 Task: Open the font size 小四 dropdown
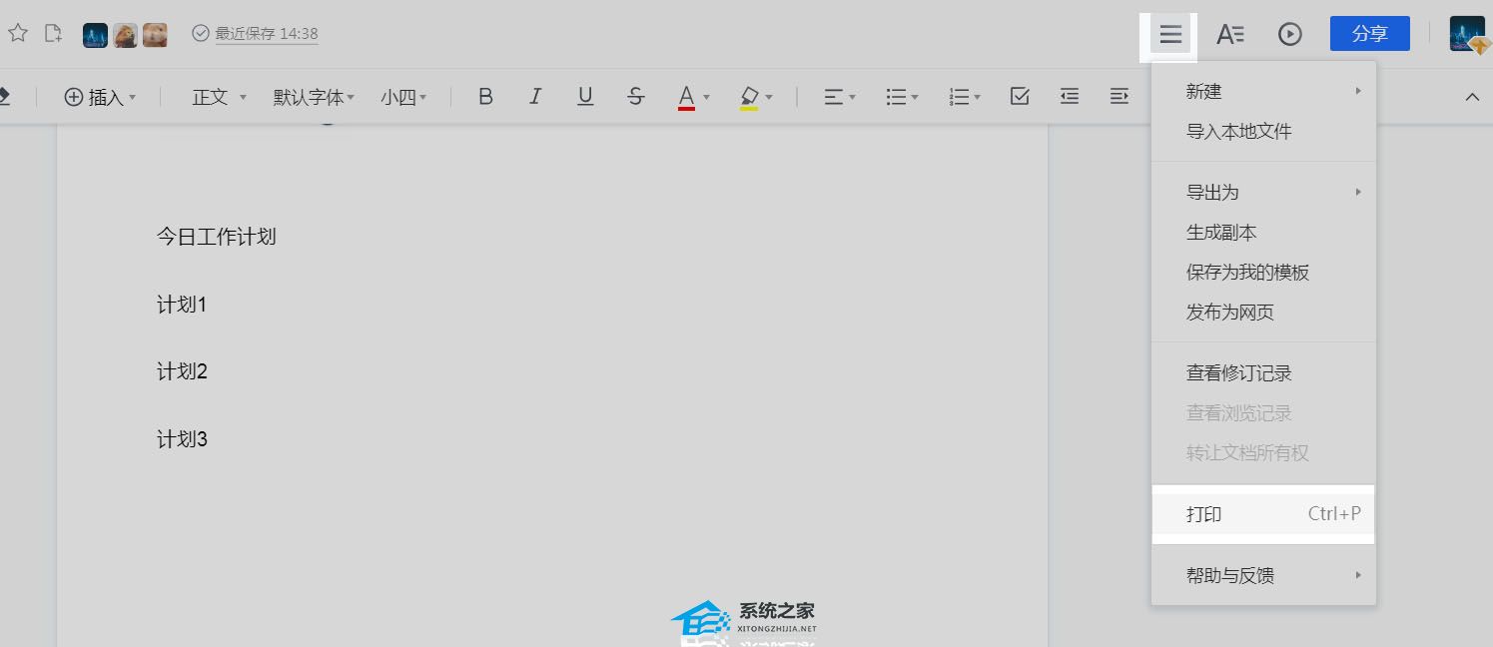[403, 97]
